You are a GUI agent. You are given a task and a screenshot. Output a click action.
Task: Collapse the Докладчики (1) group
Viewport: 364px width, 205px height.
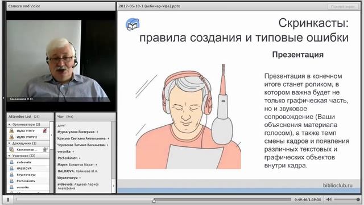9,143
